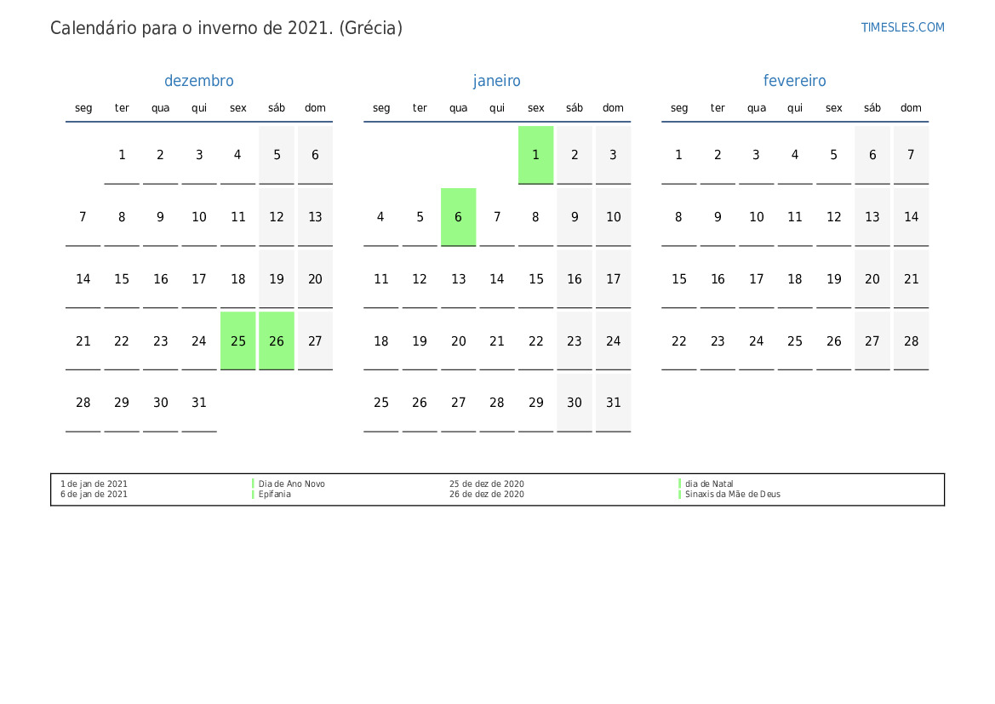Image resolution: width=995 pixels, height=704 pixels.
Task: Select day 24 in dezembro
Action: [x=199, y=341]
